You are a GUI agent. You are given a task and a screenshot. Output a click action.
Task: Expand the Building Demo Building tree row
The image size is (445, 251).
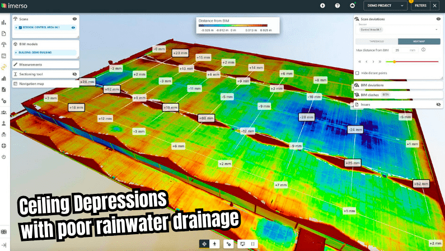(x=16, y=53)
